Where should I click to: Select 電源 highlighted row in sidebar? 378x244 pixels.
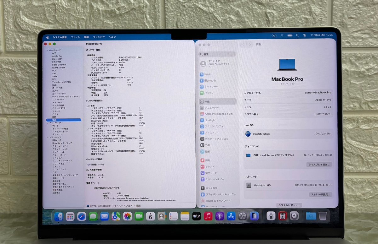tap(64, 120)
